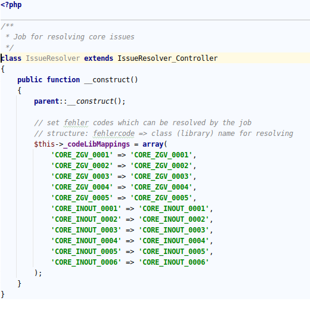The width and height of the screenshot is (310, 310).
Task: Click the closing ); of the array
Action: tap(38, 273)
